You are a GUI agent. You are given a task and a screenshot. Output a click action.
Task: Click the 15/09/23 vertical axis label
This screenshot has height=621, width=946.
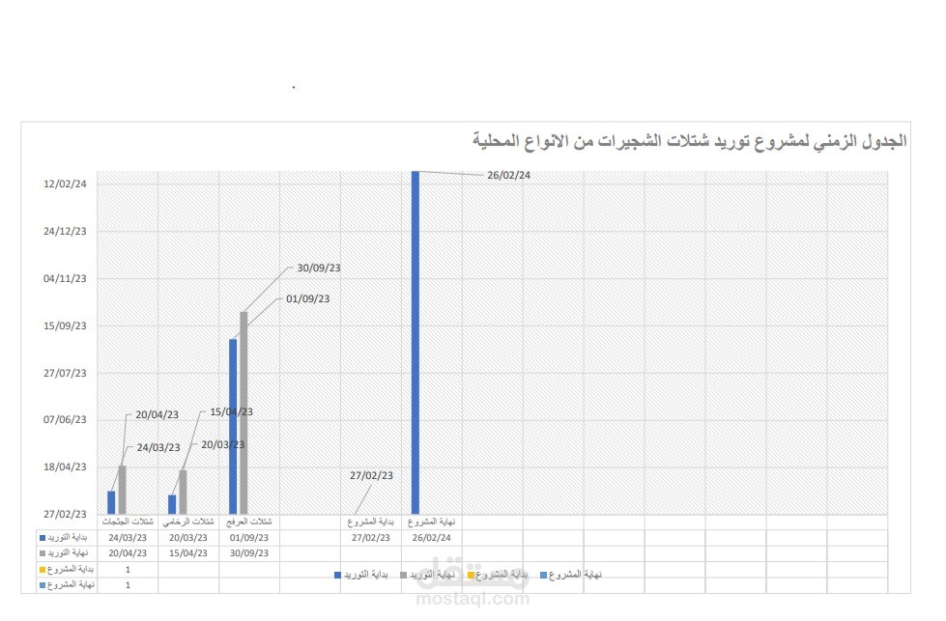point(65,325)
